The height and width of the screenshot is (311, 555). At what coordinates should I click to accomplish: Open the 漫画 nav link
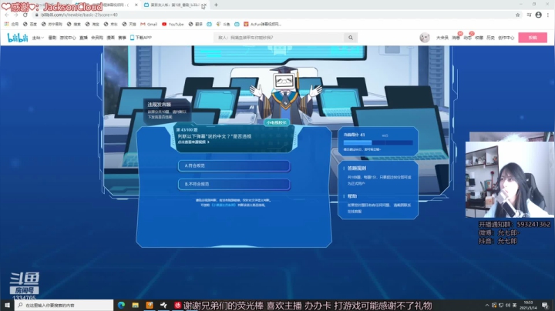click(x=111, y=38)
